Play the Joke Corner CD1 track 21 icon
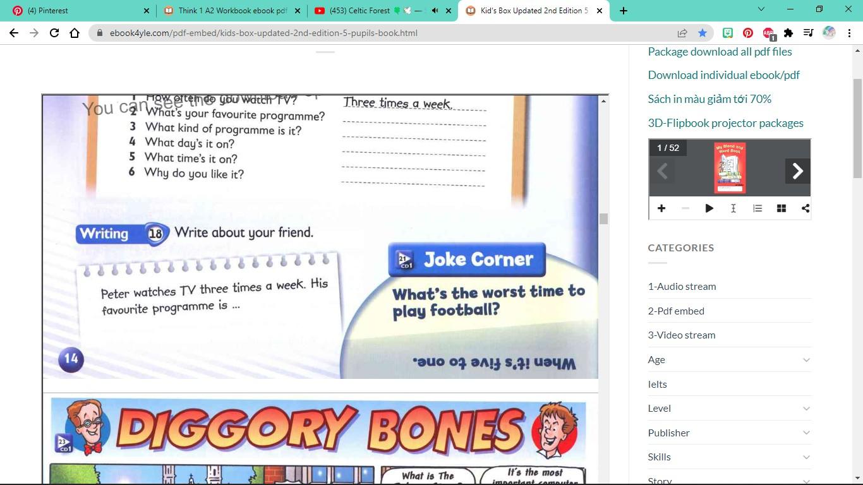The width and height of the screenshot is (863, 485). coord(405,260)
